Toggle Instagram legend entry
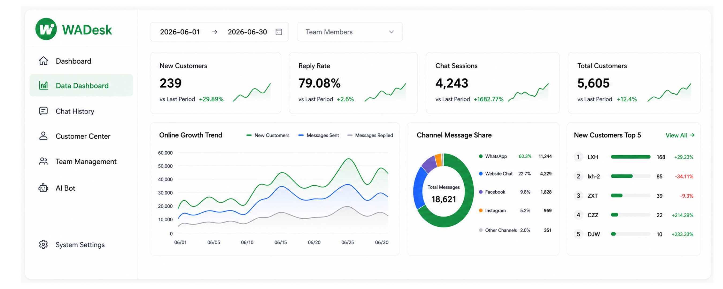This screenshot has height=289, width=723. [x=492, y=210]
